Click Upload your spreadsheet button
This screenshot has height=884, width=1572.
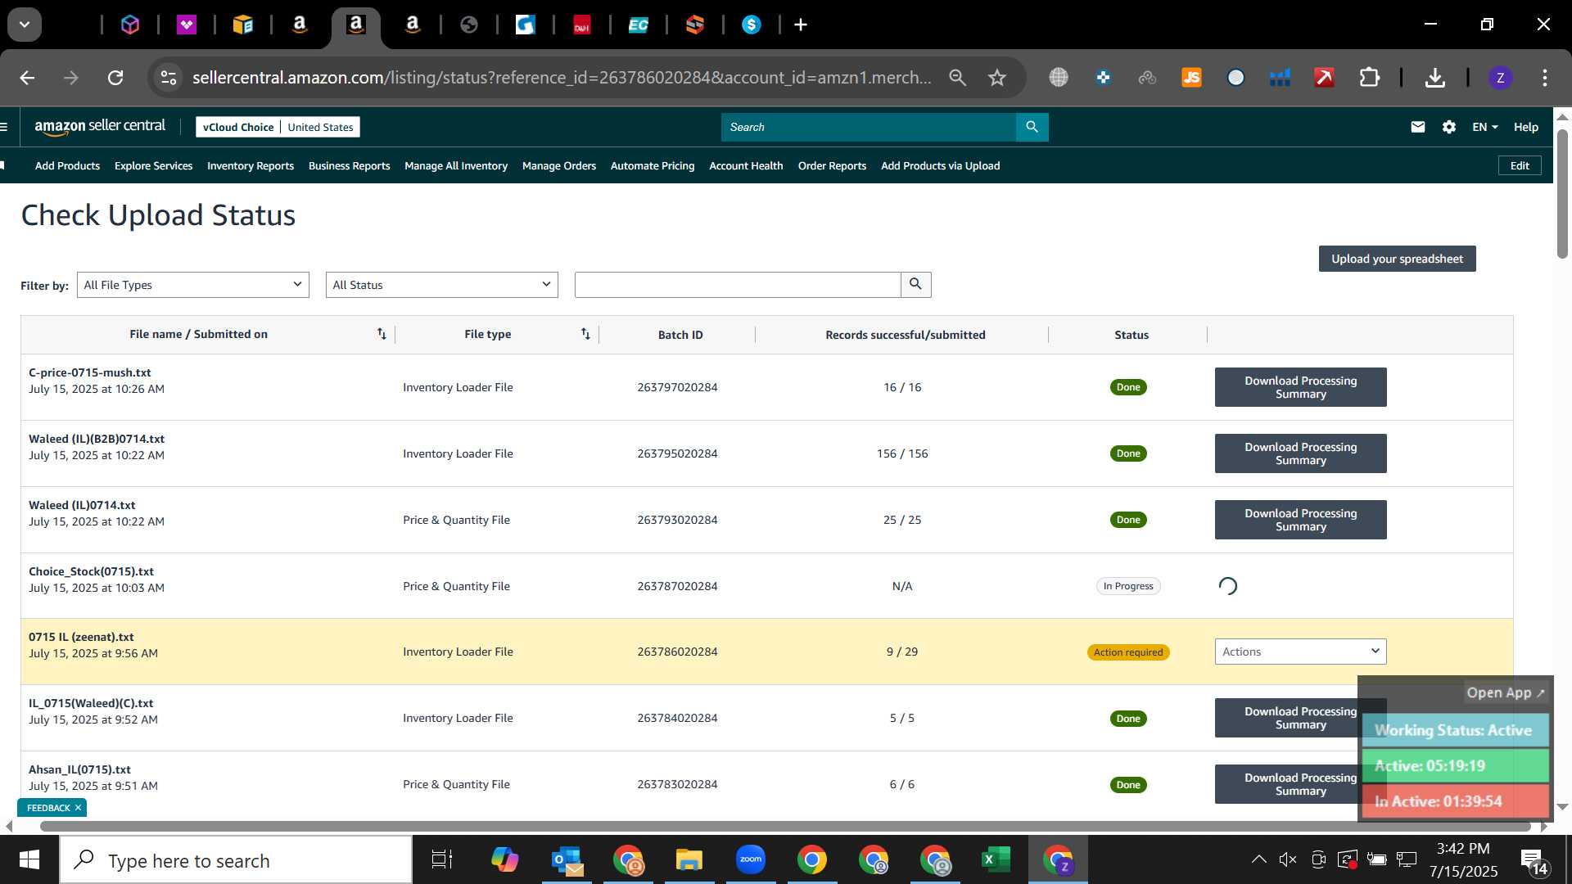point(1397,259)
